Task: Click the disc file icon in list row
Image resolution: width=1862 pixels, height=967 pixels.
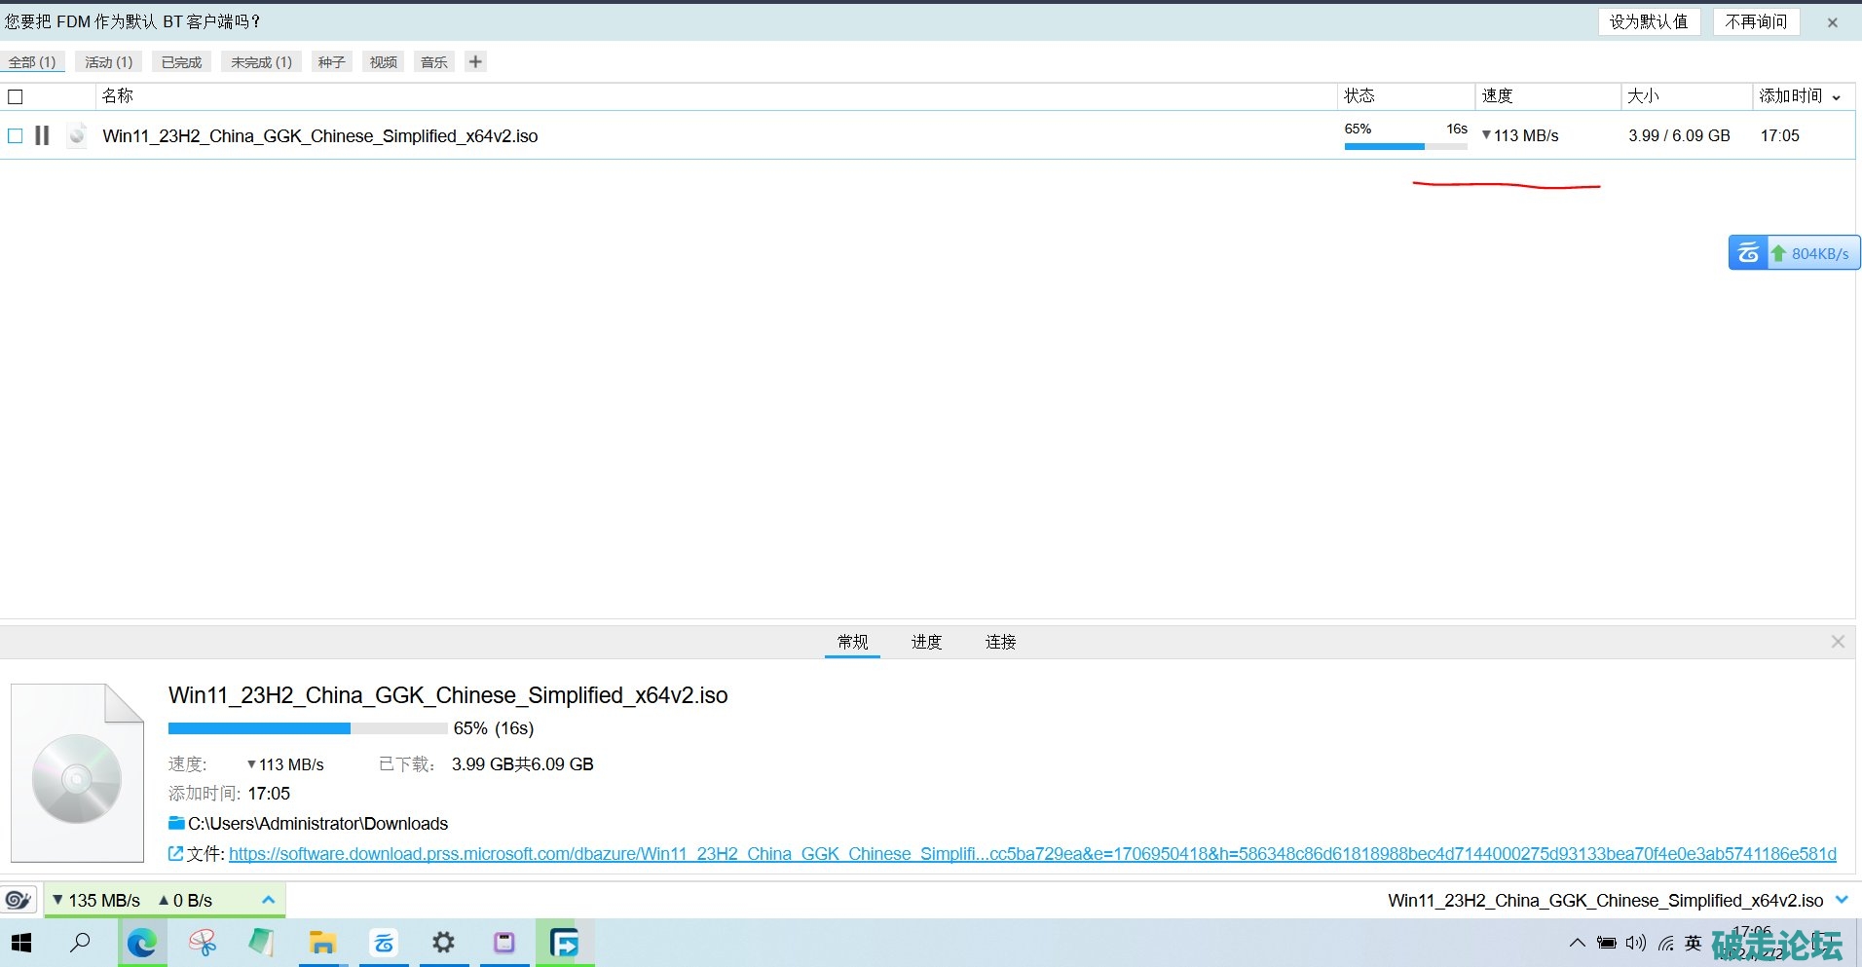Action: pos(78,135)
